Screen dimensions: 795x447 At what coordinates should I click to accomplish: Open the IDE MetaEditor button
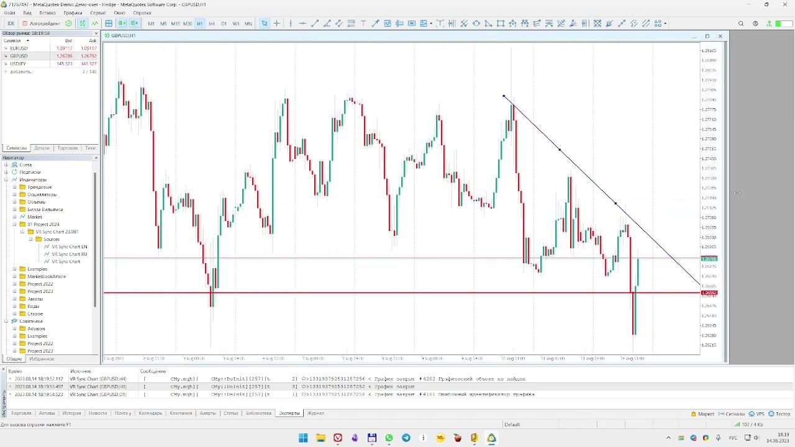(x=11, y=24)
